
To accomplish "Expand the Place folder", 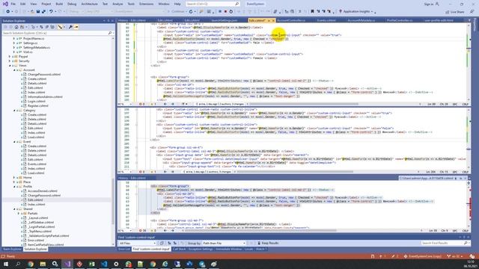I will [x=14, y=182].
